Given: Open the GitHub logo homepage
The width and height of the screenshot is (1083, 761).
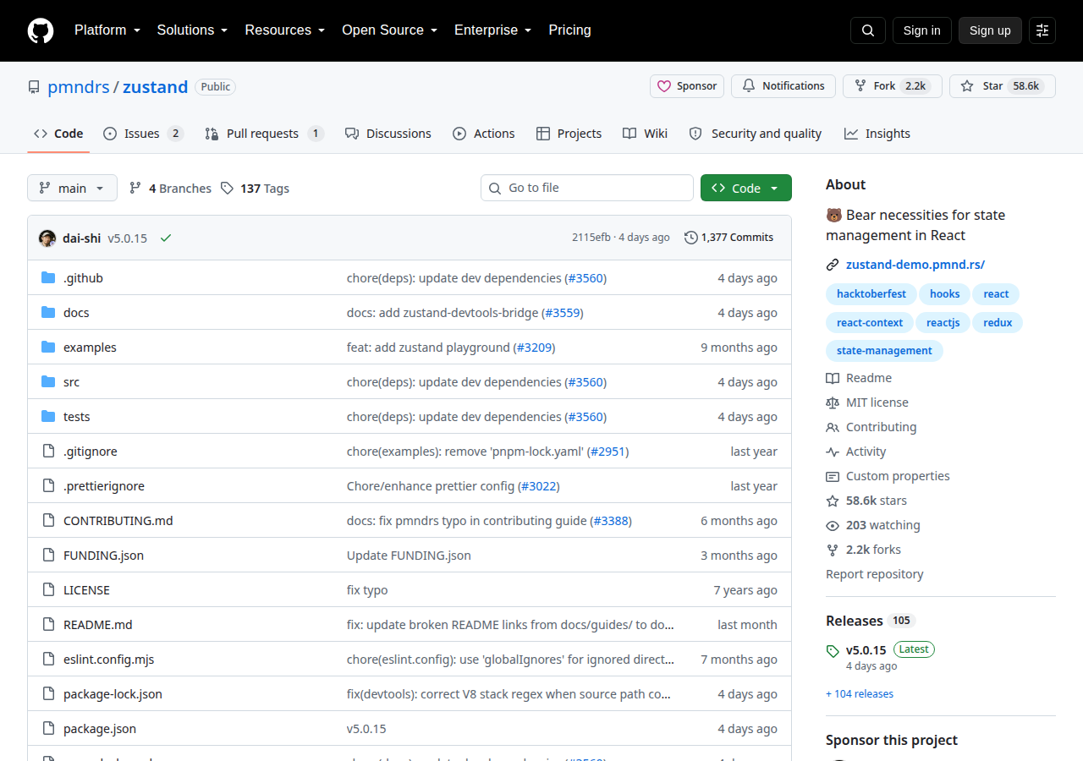Looking at the screenshot, I should tap(41, 30).
